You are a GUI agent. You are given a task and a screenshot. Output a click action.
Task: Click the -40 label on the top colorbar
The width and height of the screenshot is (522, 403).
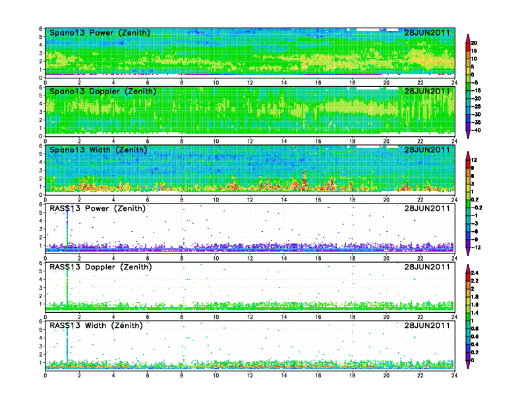[x=476, y=130]
